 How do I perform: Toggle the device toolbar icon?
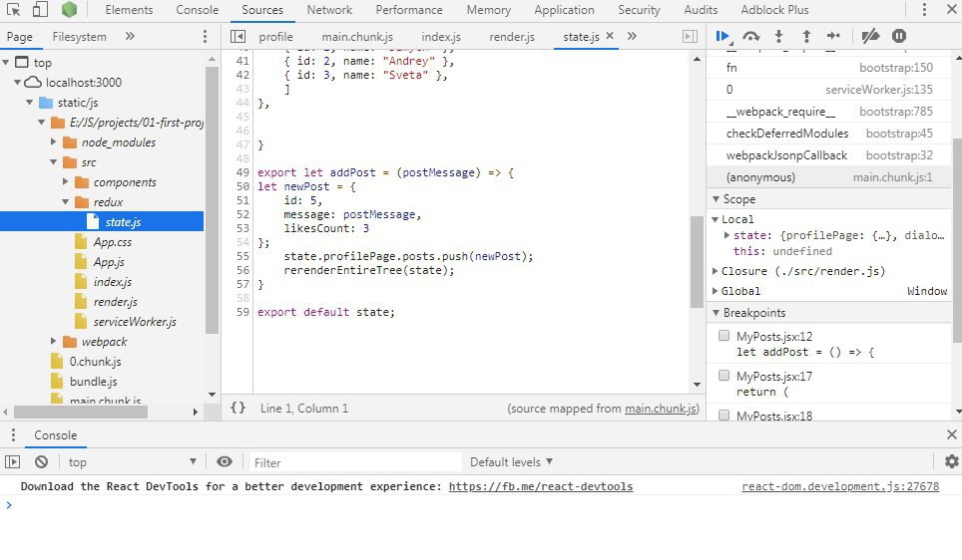[x=40, y=10]
